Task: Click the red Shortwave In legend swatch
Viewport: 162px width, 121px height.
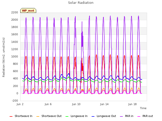Action: 11,116
